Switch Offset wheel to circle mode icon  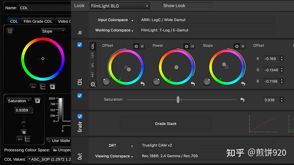click(136, 46)
